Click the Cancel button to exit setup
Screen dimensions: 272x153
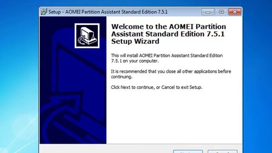[223, 152]
